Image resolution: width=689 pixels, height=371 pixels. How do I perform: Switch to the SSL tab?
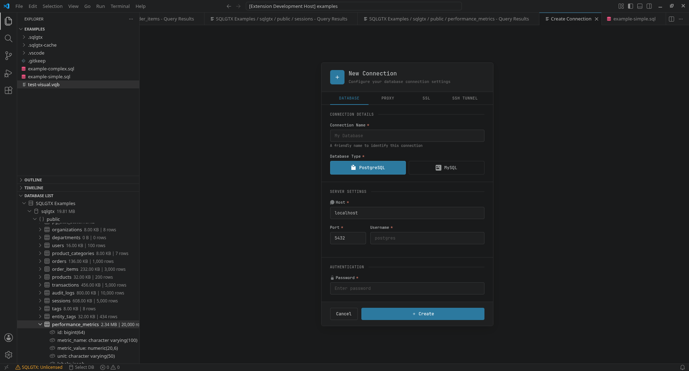pyautogui.click(x=426, y=98)
